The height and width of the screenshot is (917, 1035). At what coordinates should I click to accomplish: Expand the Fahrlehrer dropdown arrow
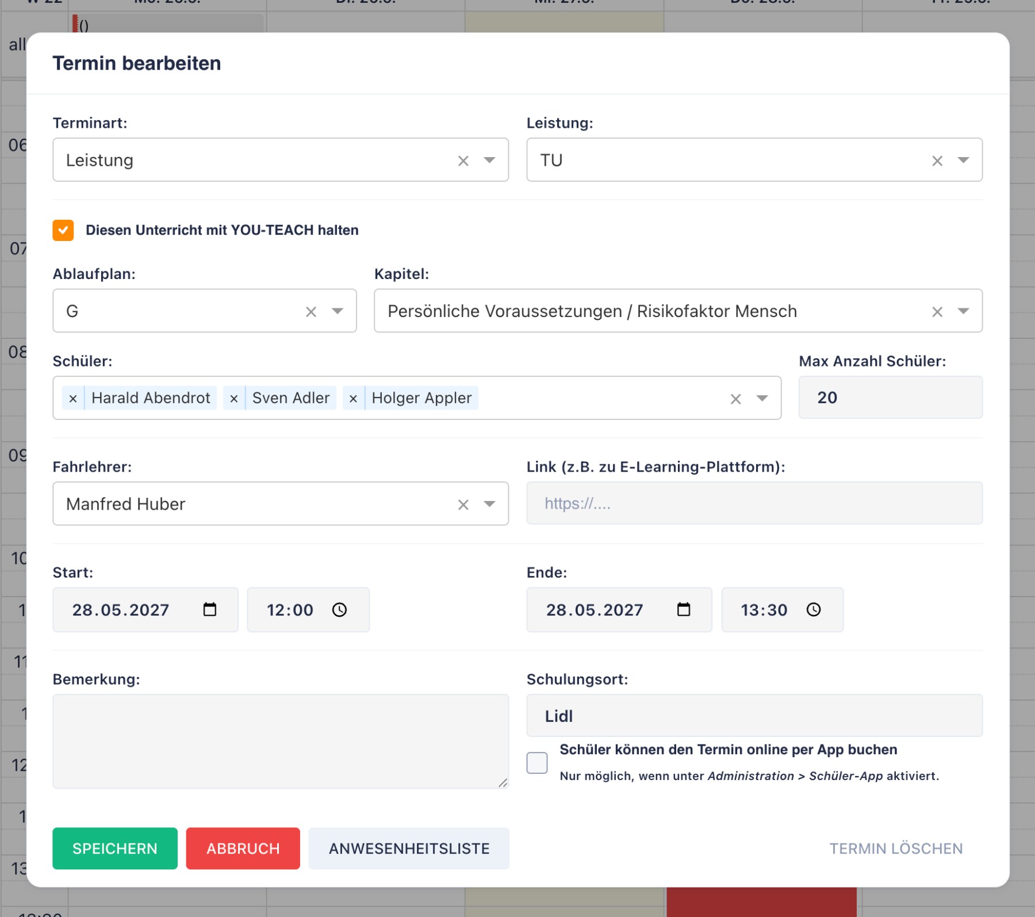tap(489, 504)
